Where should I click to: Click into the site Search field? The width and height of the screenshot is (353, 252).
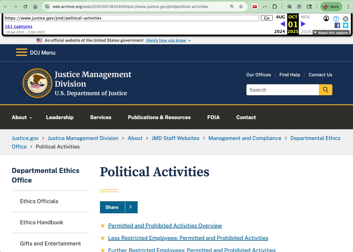[283, 90]
